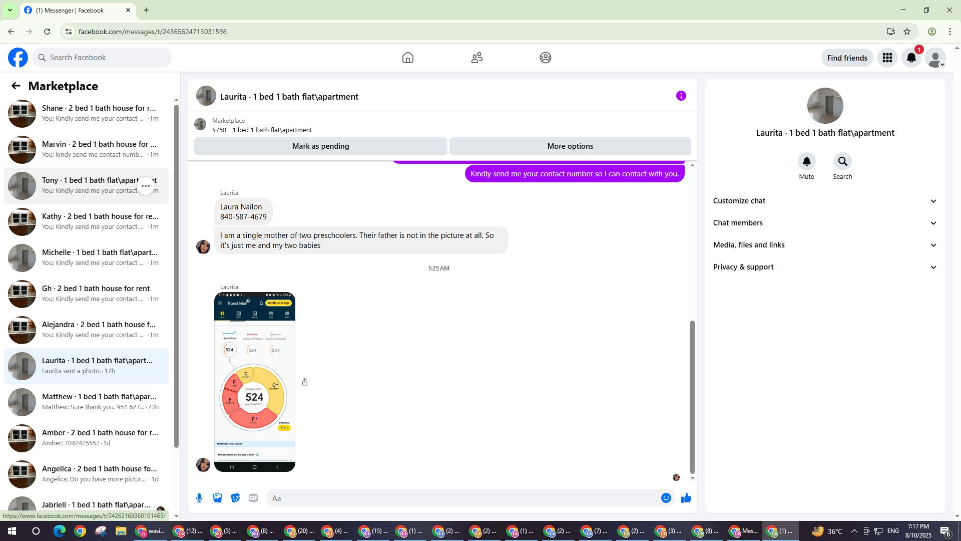This screenshot has width=961, height=541.
Task: Open the Facebook menu grid icon
Action: pyautogui.click(x=887, y=58)
